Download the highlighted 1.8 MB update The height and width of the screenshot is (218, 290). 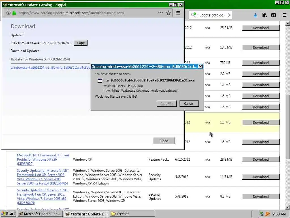click(261, 123)
